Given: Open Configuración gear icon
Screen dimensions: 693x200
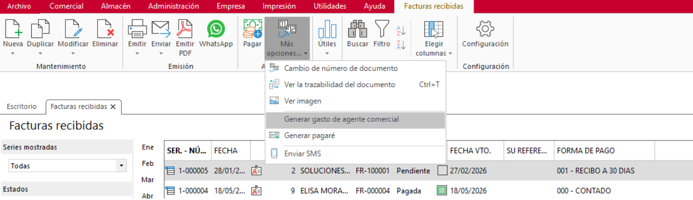Looking at the screenshot, I should click(485, 29).
